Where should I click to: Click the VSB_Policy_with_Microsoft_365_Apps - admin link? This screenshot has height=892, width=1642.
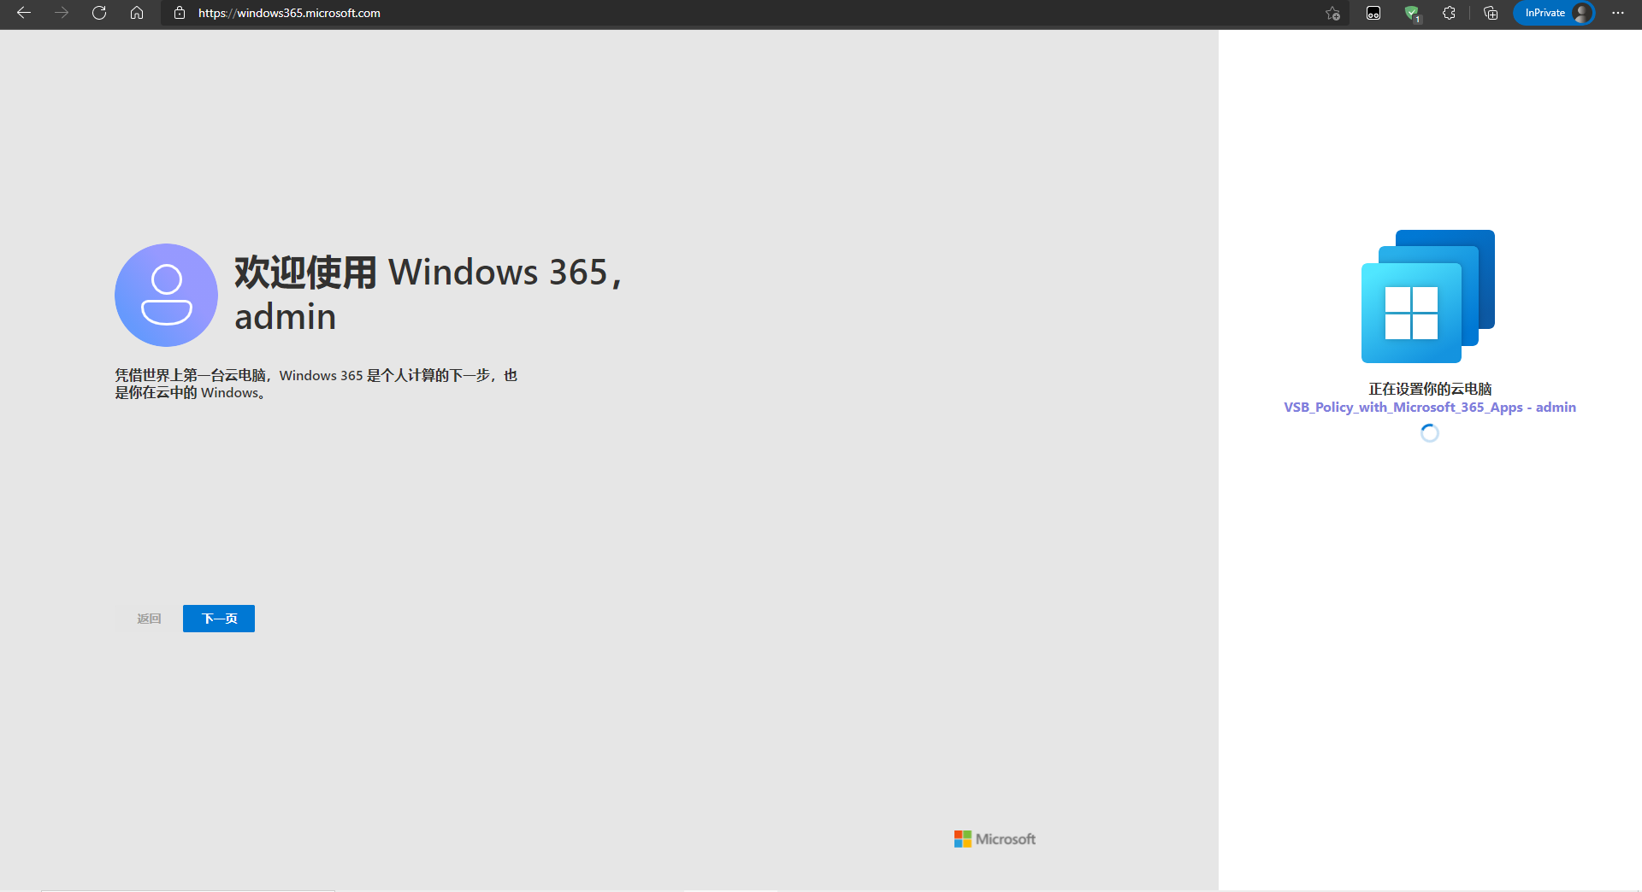coord(1430,408)
